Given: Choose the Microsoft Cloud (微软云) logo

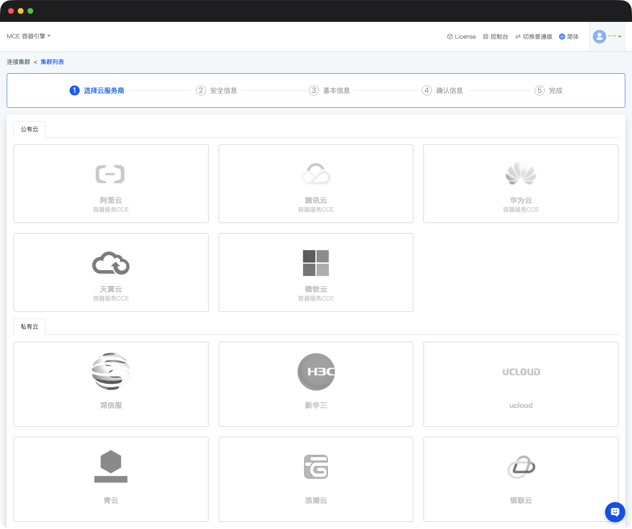Looking at the screenshot, I should pos(316,263).
